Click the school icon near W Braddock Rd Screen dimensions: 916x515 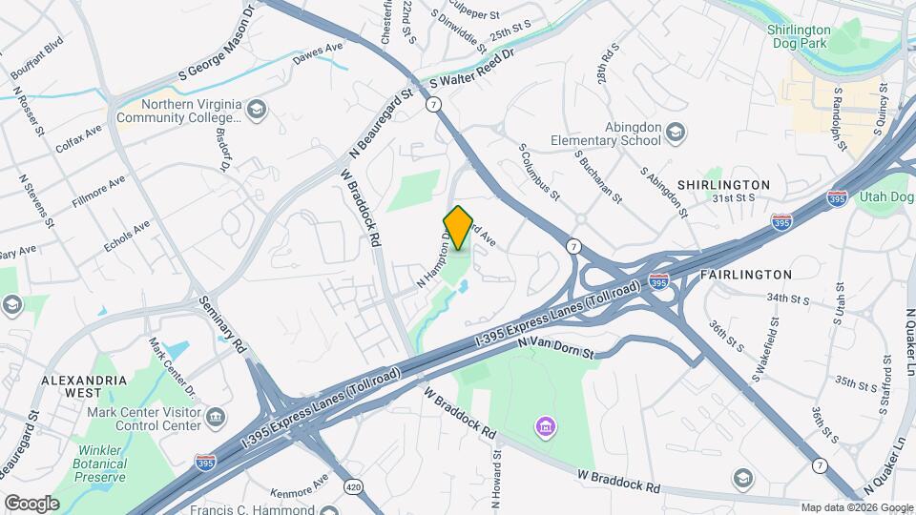(x=742, y=479)
